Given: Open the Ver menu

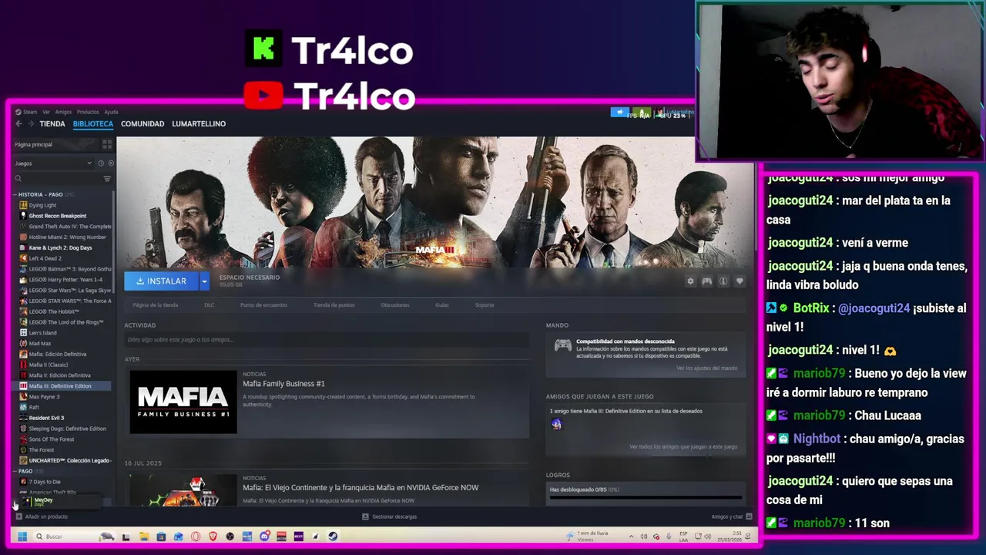Looking at the screenshot, I should (46, 112).
